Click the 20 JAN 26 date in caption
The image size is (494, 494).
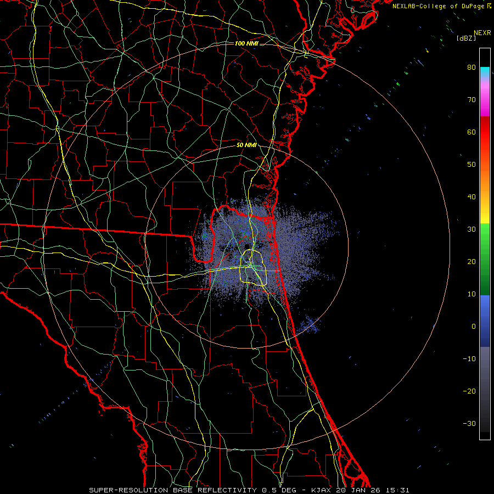coord(358,490)
